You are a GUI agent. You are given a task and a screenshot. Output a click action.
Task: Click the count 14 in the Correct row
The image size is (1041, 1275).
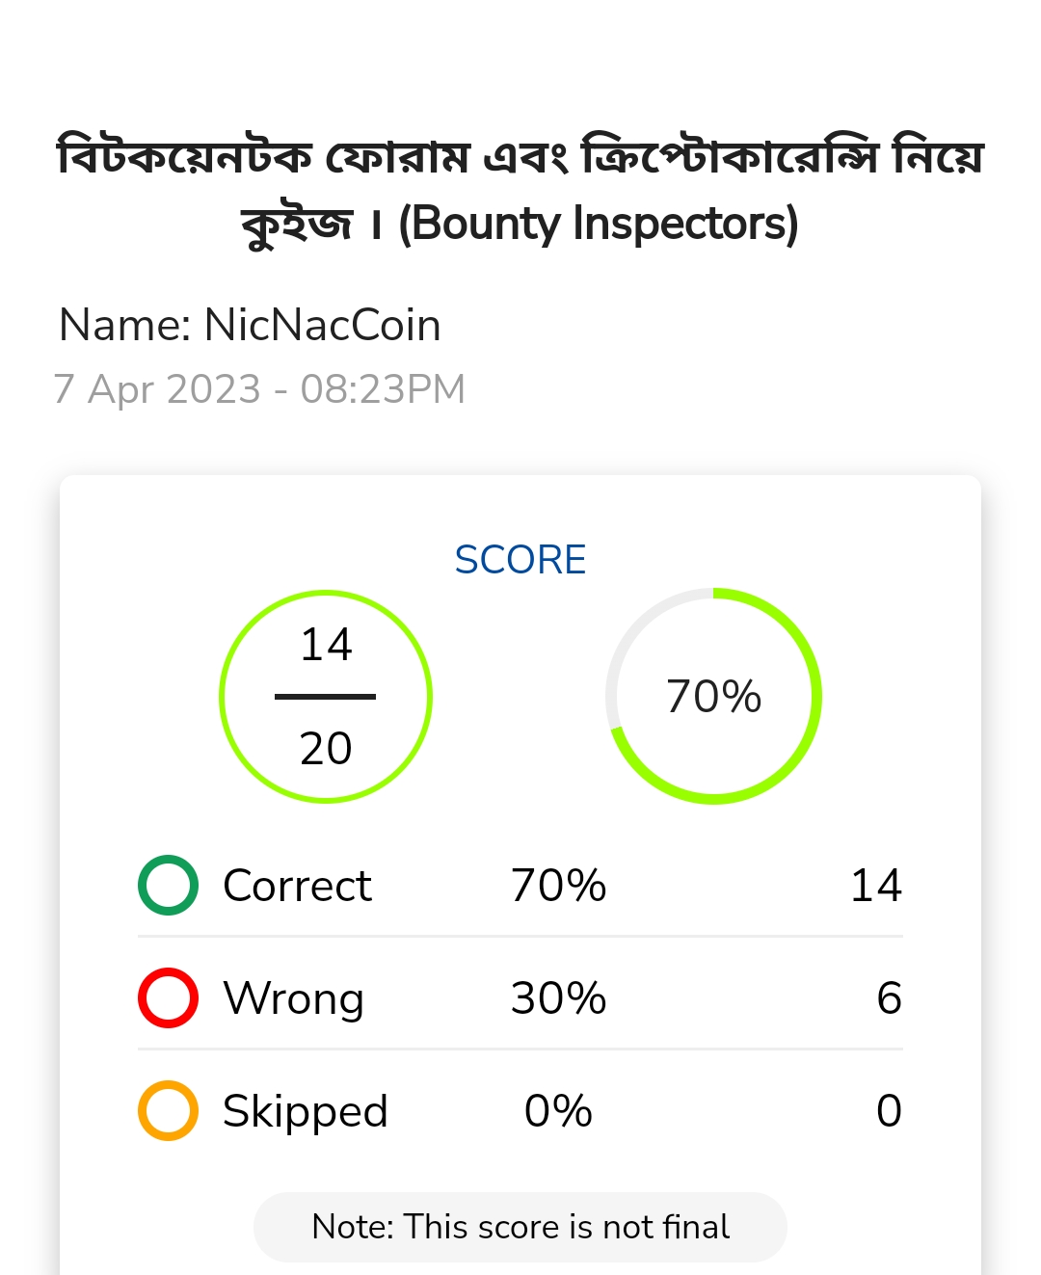click(x=876, y=886)
